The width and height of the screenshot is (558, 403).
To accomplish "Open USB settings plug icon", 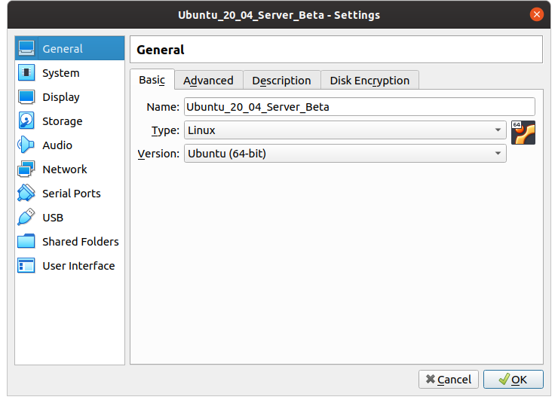I will coord(26,217).
